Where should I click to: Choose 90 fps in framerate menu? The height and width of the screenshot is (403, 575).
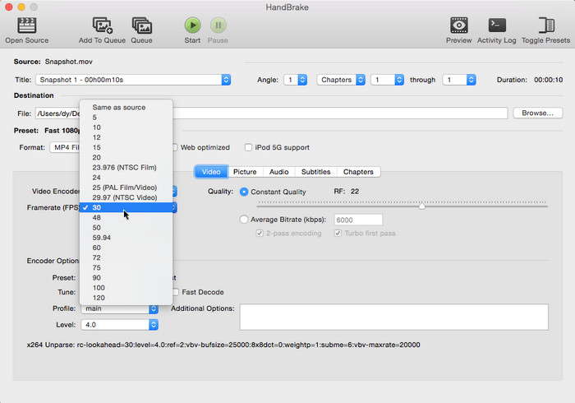[x=126, y=278]
